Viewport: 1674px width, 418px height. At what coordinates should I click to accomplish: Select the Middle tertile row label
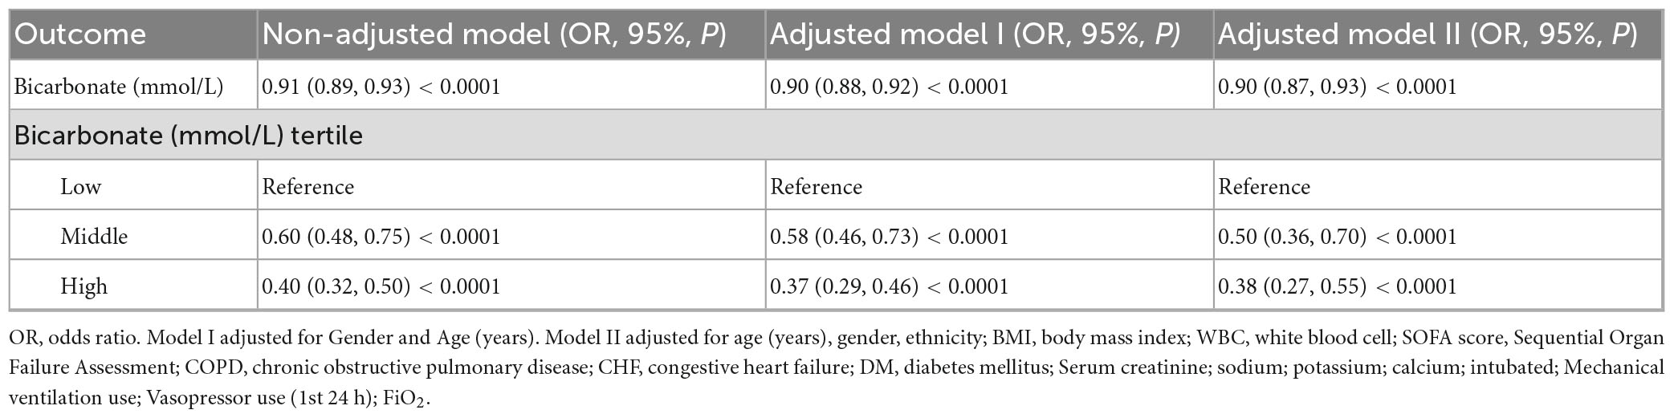click(x=94, y=237)
